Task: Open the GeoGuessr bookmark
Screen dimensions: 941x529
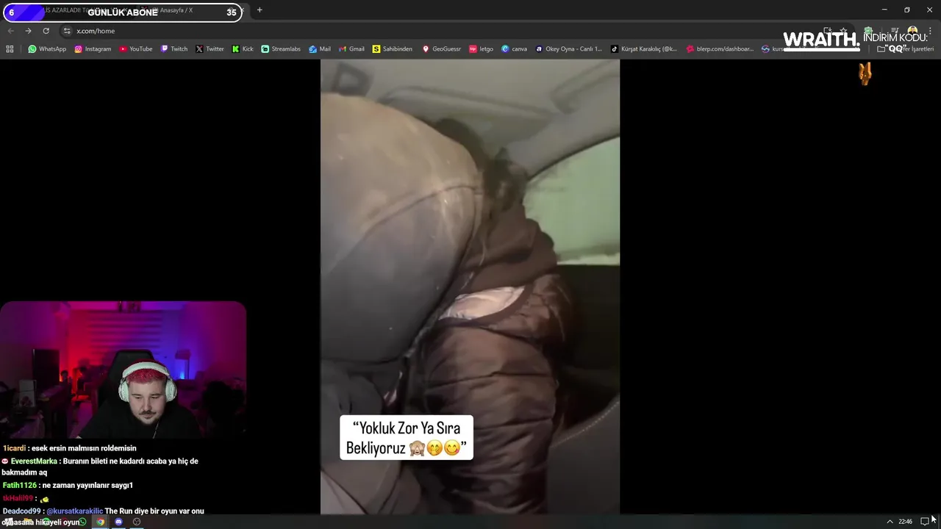Action: point(441,49)
